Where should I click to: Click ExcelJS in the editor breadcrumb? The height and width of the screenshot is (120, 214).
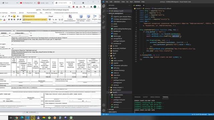(x=138, y=8)
